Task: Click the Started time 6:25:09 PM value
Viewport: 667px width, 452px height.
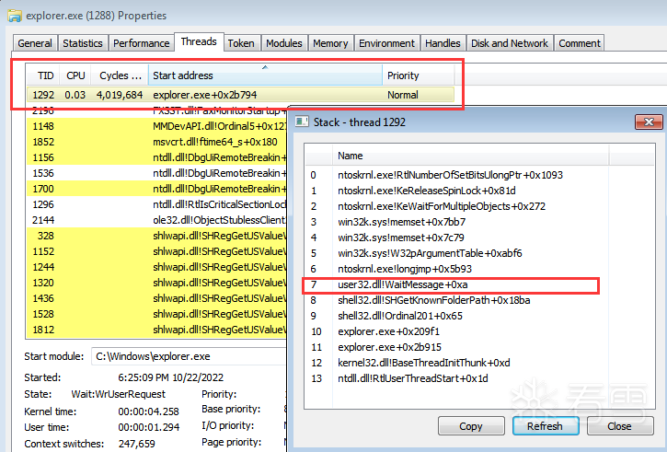Action: click(170, 377)
